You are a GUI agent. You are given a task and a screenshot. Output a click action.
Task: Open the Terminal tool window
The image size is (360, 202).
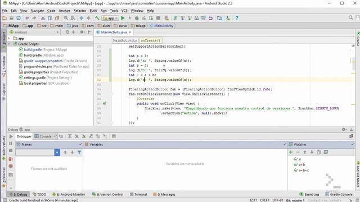click(138, 195)
